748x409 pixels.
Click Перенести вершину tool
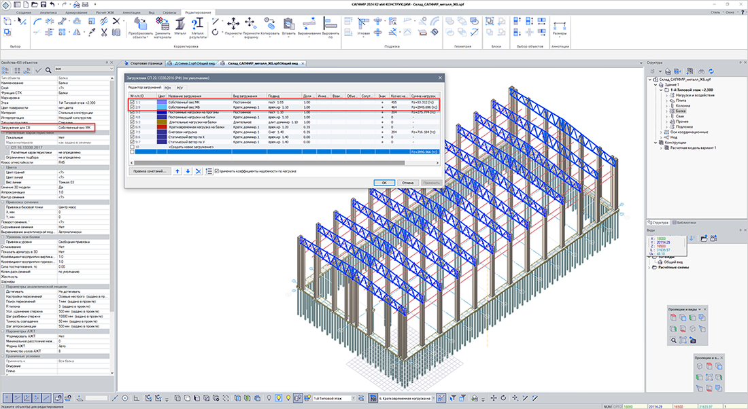[x=250, y=28]
